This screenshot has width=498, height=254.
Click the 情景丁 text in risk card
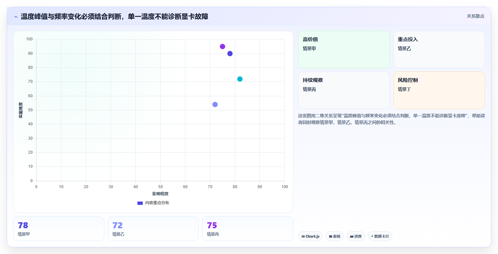pos(404,89)
